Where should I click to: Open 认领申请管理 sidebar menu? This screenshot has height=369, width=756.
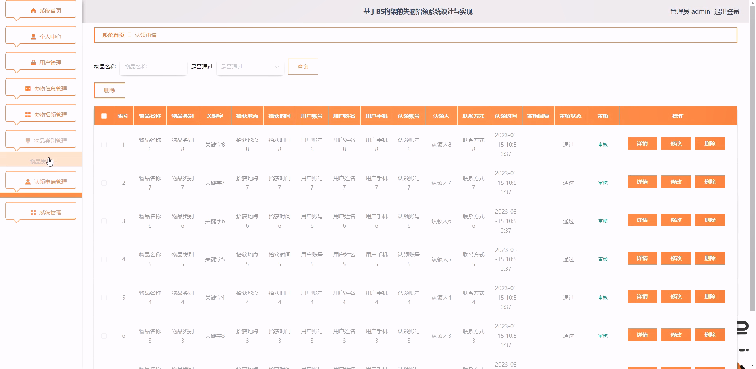pos(41,181)
